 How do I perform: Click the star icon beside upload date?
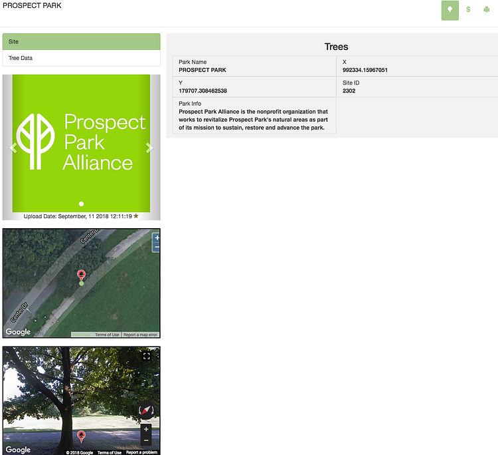(x=136, y=216)
